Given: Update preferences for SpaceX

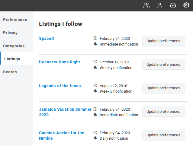Looking at the screenshot, I should coord(163,41).
